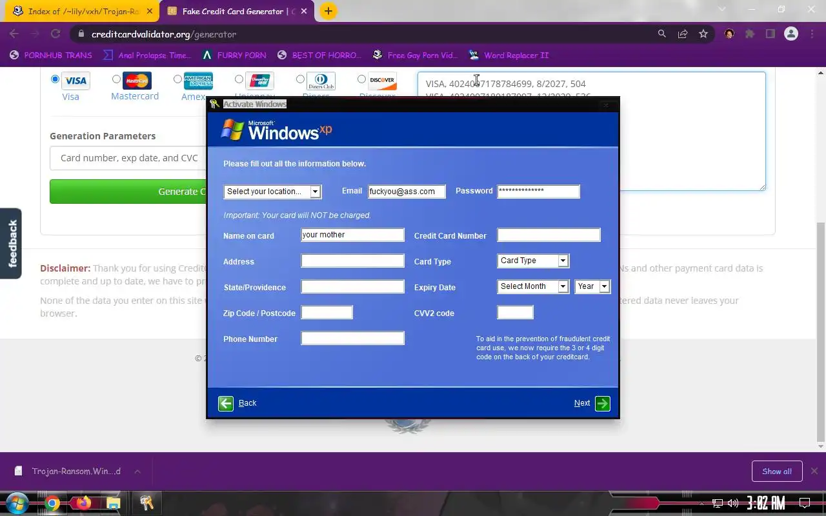Image resolution: width=826 pixels, height=516 pixels.
Task: Click the Phone Number field
Action: tap(352, 338)
